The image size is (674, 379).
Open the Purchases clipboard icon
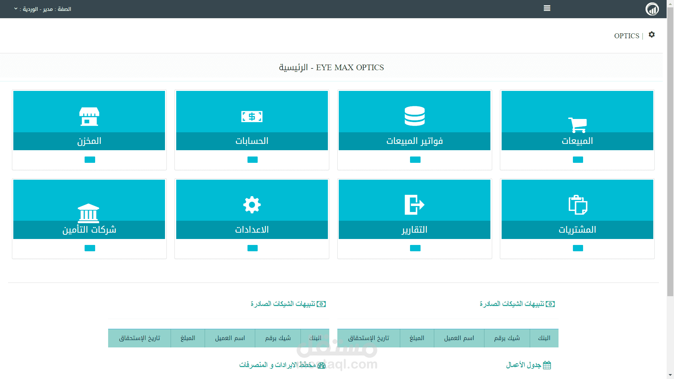click(577, 205)
